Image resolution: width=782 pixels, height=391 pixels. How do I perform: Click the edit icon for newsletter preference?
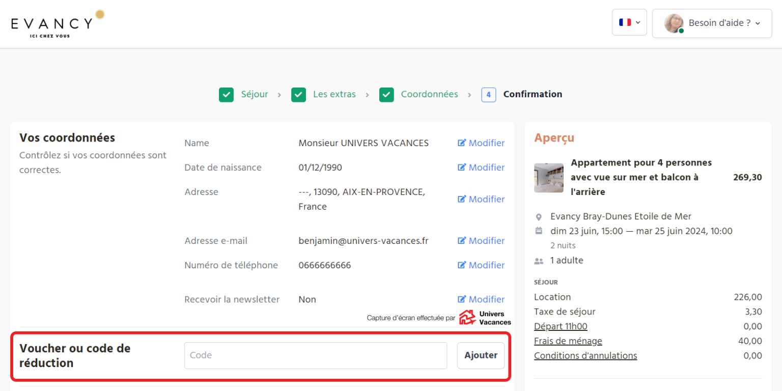(462, 299)
